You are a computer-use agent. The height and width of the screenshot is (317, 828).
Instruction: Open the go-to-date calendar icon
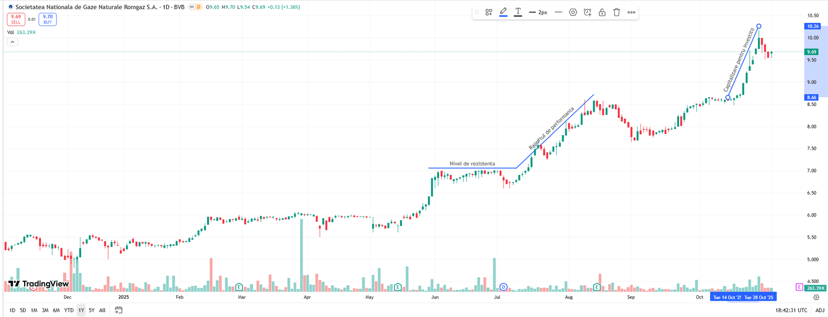(x=118, y=310)
